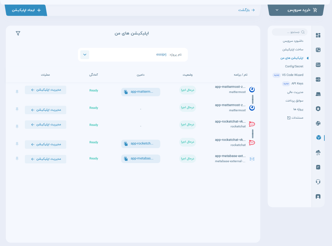Click the dashboard grid icon in sidebar rail
This screenshot has height=246, width=332.
coord(318,35)
